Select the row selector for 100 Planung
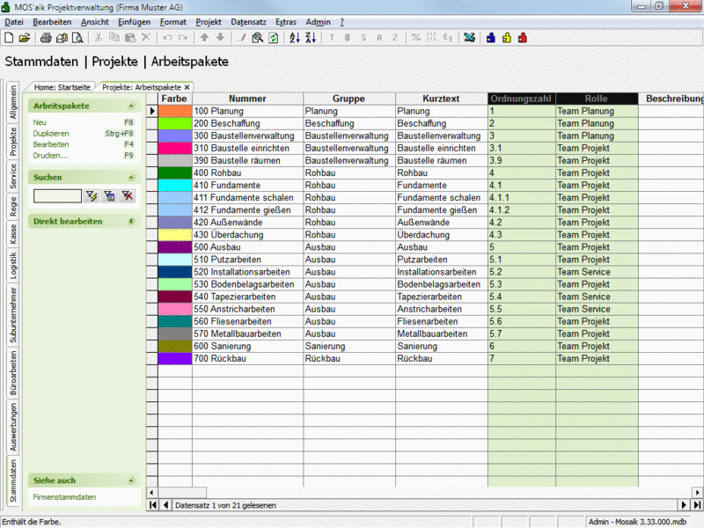 [x=152, y=111]
